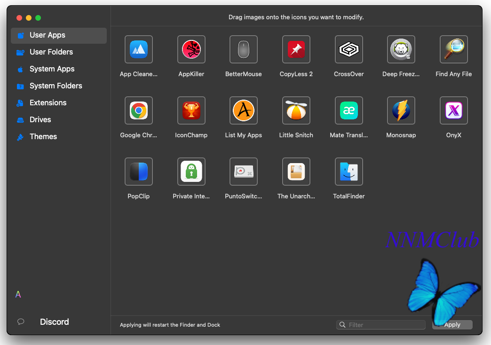Click the "The Unarch..." label text
The width and height of the screenshot is (491, 345).
(x=296, y=196)
